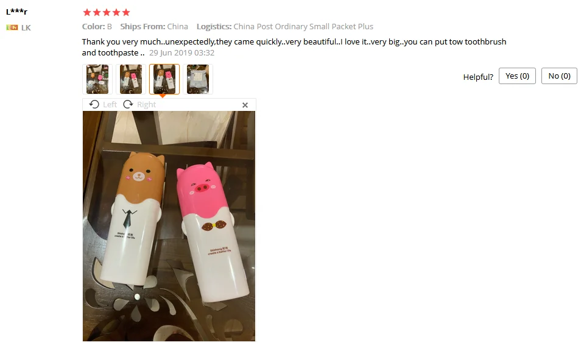Click the LK country code label
Image resolution: width=581 pixels, height=348 pixels.
point(26,28)
